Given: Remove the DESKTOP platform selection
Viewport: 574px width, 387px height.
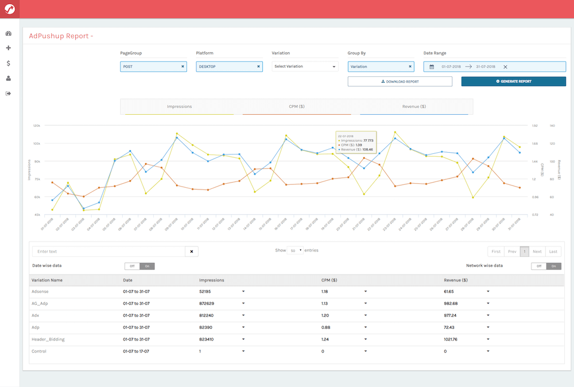Looking at the screenshot, I should coord(258,66).
